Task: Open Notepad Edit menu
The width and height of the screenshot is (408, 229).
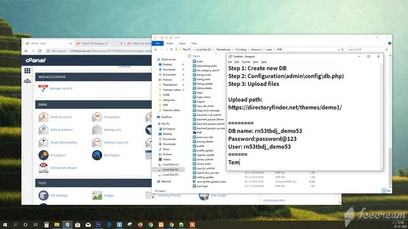Action: 237,62
